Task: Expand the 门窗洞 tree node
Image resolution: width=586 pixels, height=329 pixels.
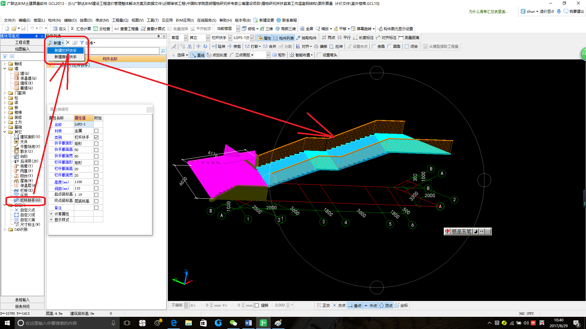Action: tap(5, 93)
